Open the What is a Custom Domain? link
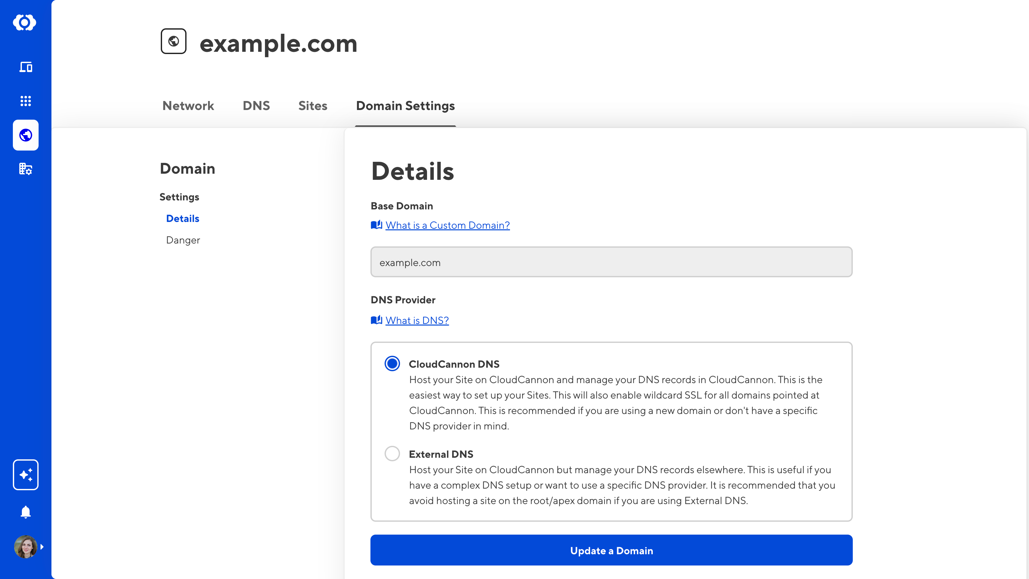1029x579 pixels. [x=447, y=225]
